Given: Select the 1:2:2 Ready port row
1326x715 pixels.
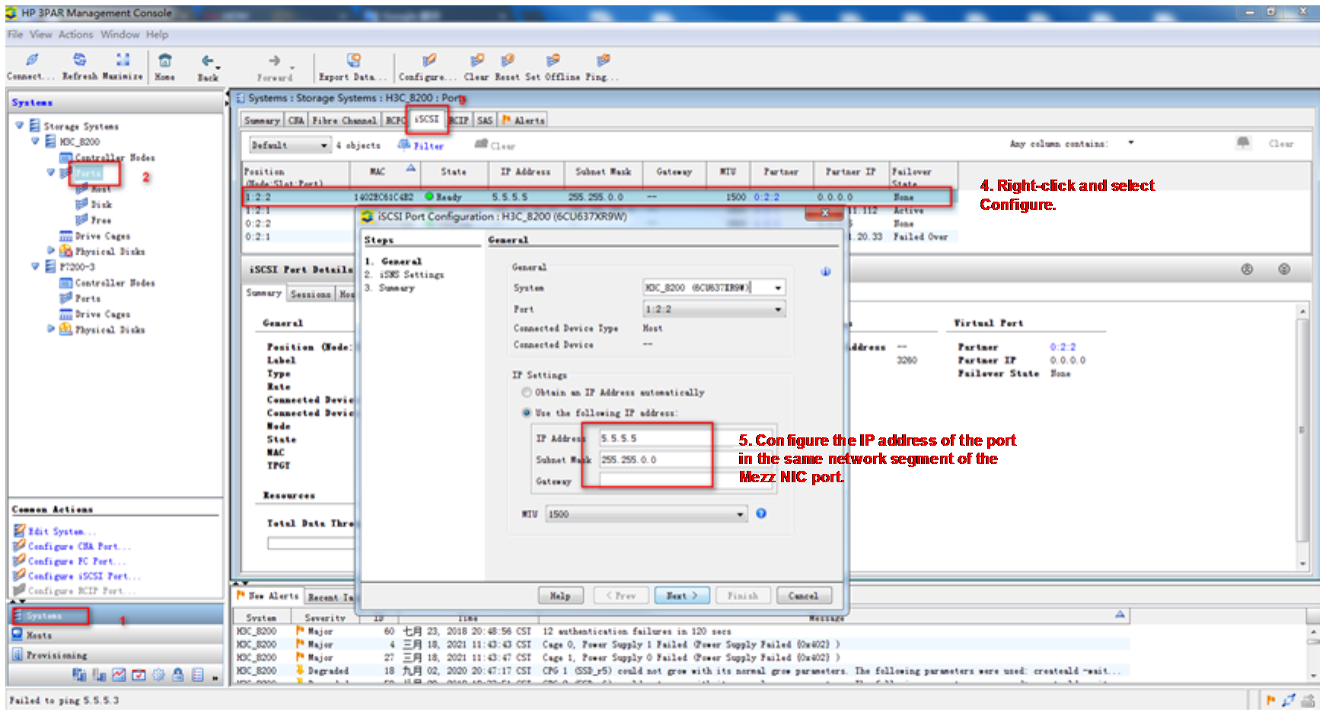Looking at the screenshot, I should (598, 197).
